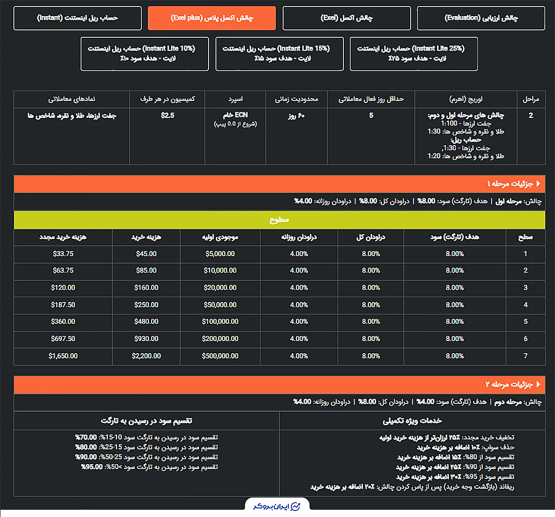Image resolution: width=555 pixels, height=517 pixels.
Task: Click the $45.00 purchase fee cell
Action: point(146,254)
